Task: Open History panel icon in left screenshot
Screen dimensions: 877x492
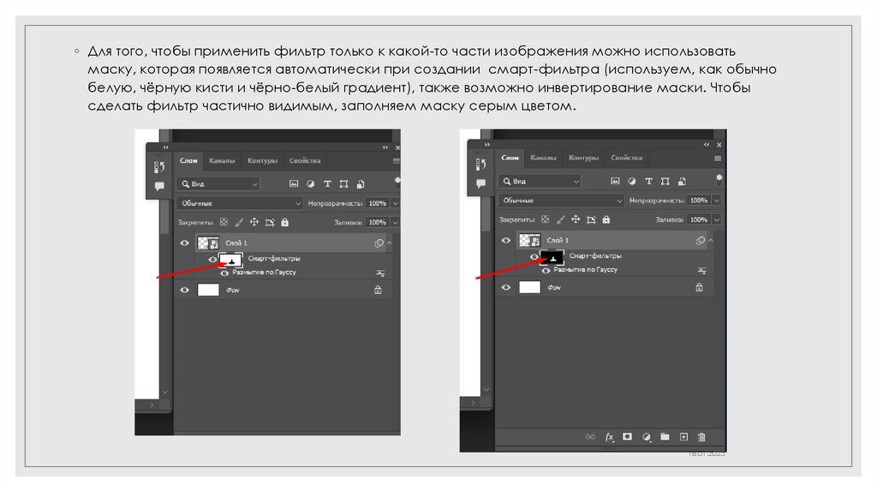Action: tap(159, 167)
